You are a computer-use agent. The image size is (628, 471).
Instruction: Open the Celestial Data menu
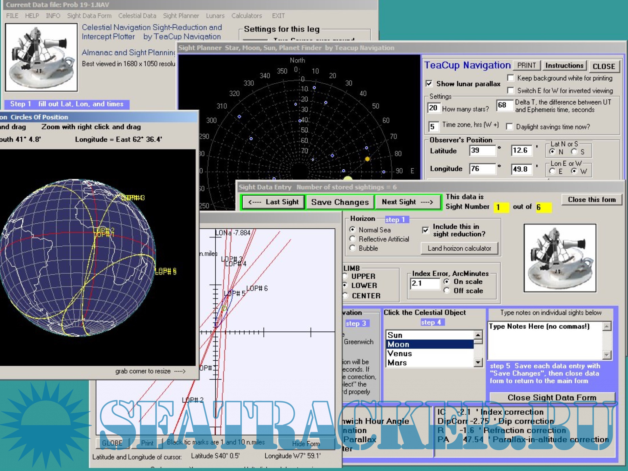coord(137,16)
